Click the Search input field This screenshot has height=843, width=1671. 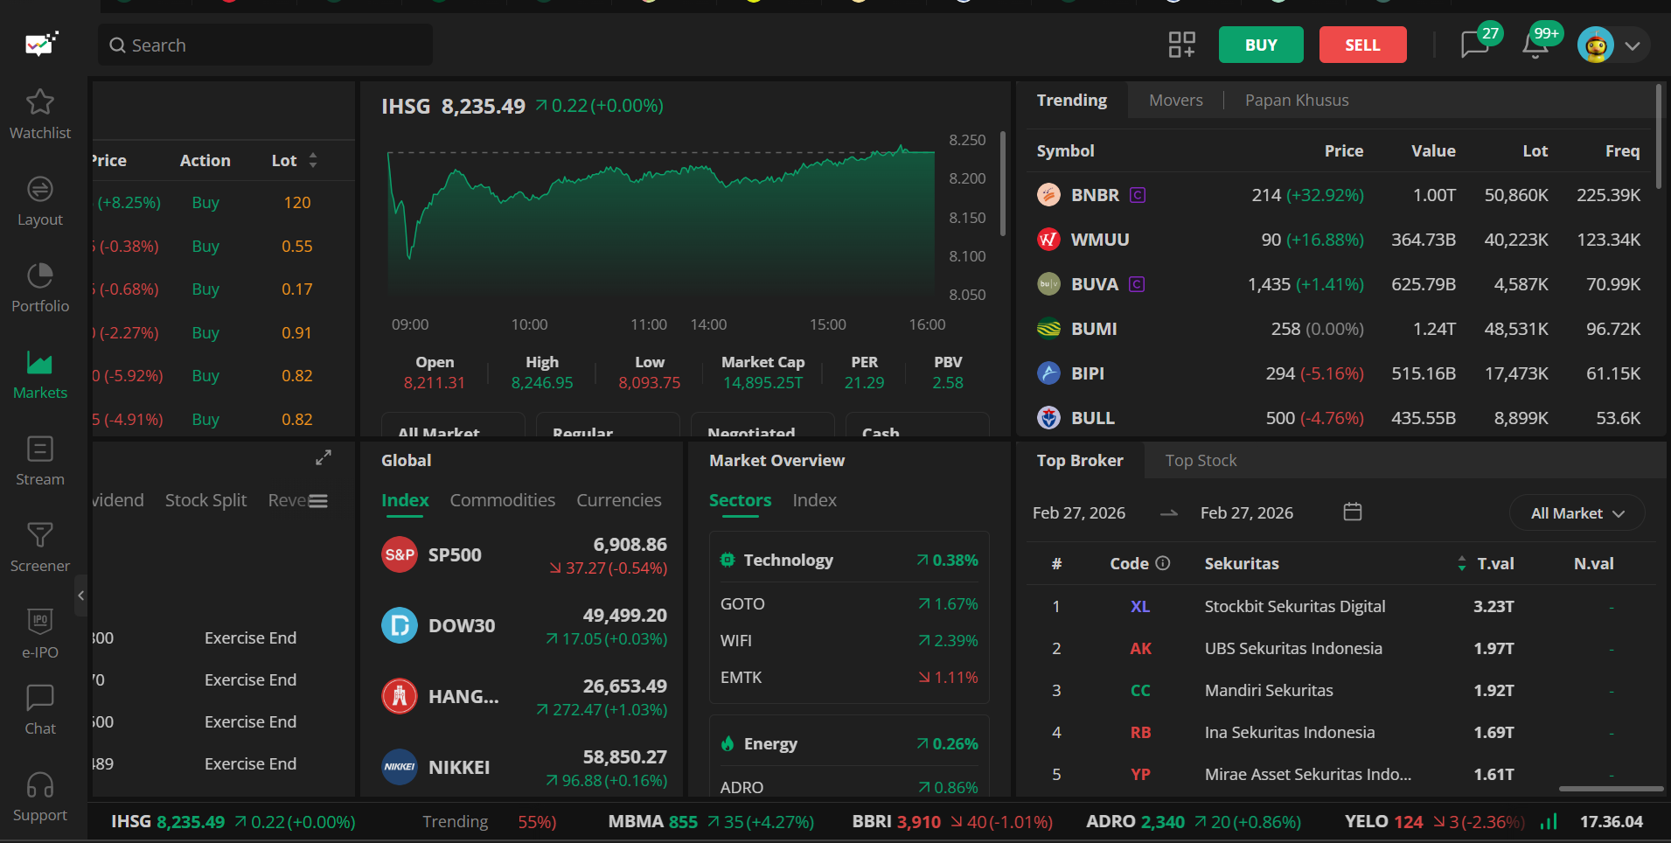(x=265, y=45)
